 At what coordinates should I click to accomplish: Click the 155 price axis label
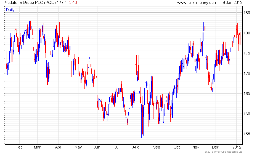coord(247,134)
